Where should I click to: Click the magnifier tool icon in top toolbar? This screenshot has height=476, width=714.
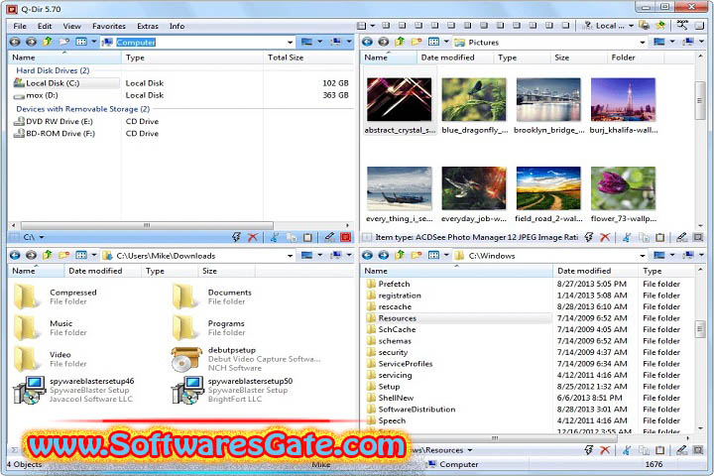click(682, 26)
